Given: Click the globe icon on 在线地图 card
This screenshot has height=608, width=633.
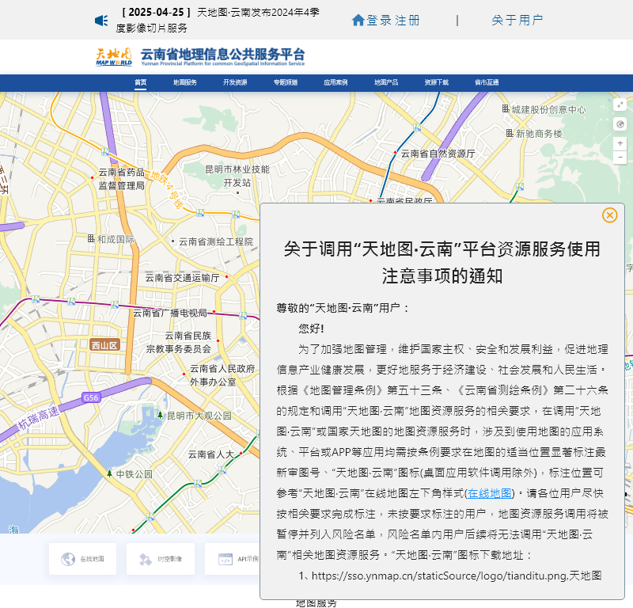Looking at the screenshot, I should (68, 559).
